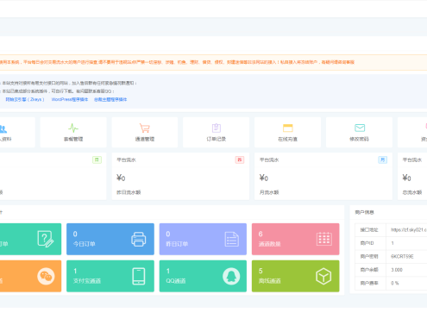Click the 在线充值 label
The image size is (427, 319).
(288, 139)
